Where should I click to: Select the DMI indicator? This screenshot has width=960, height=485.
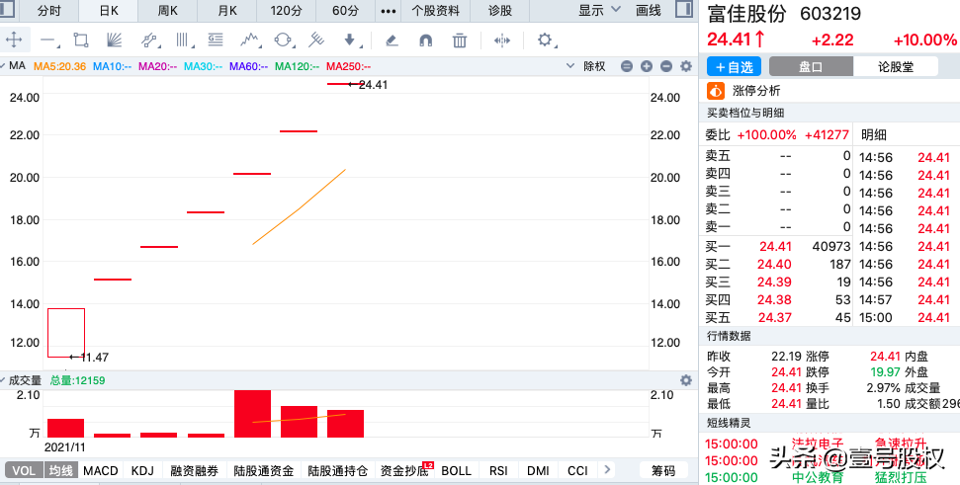pyautogui.click(x=538, y=470)
